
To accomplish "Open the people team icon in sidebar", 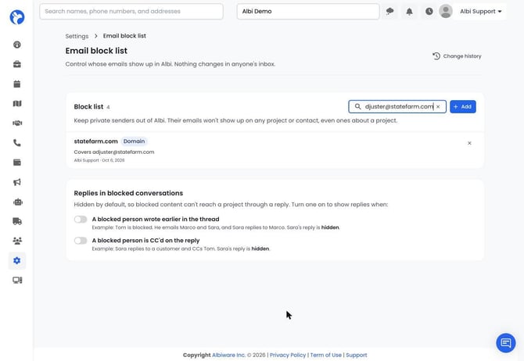I will pos(17,241).
